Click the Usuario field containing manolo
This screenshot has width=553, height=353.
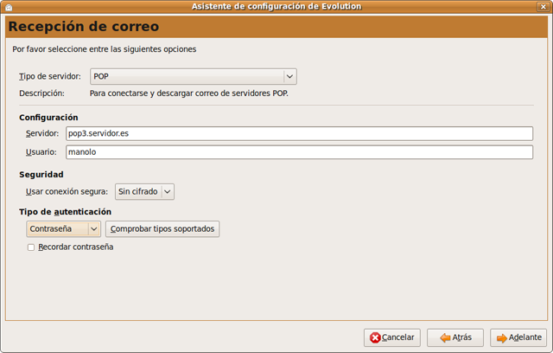point(299,151)
